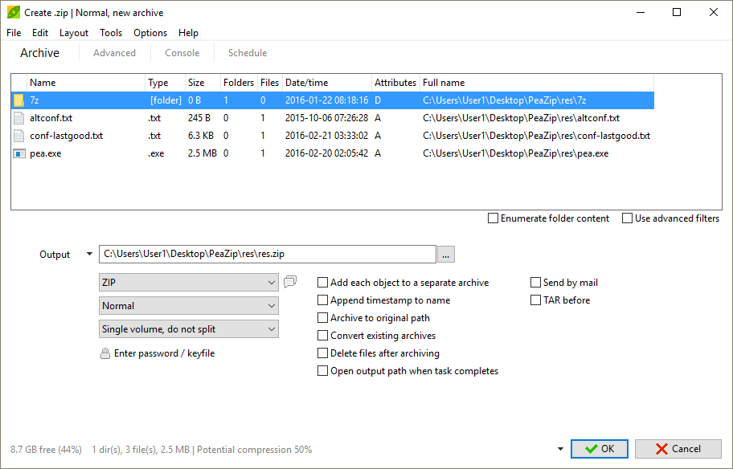733x469 pixels.
Task: Click the output path text field
Action: (267, 254)
